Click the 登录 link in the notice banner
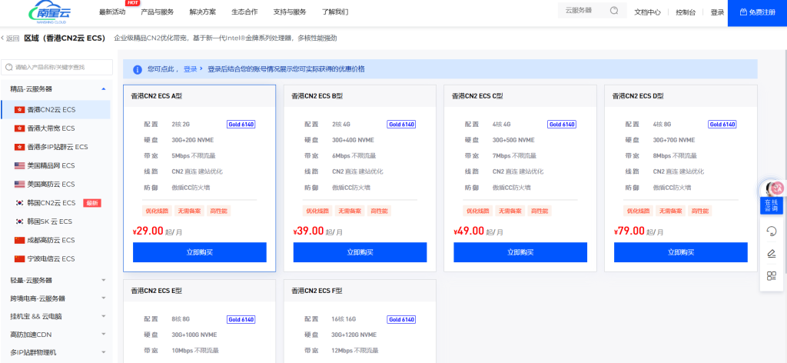This screenshot has height=363, width=787. tap(191, 68)
